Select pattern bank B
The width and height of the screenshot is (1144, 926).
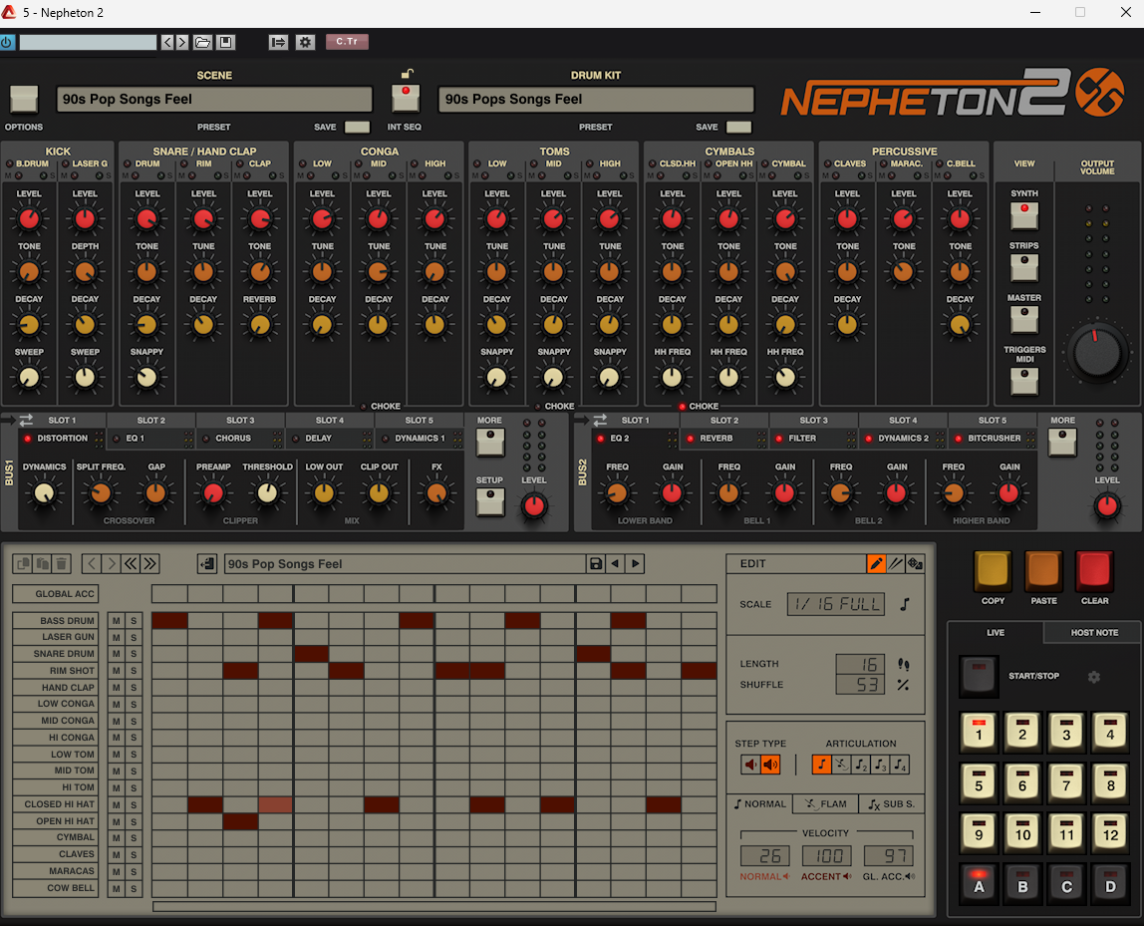coord(1022,883)
